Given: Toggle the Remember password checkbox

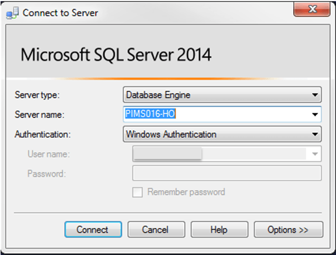Looking at the screenshot, I should [x=137, y=192].
